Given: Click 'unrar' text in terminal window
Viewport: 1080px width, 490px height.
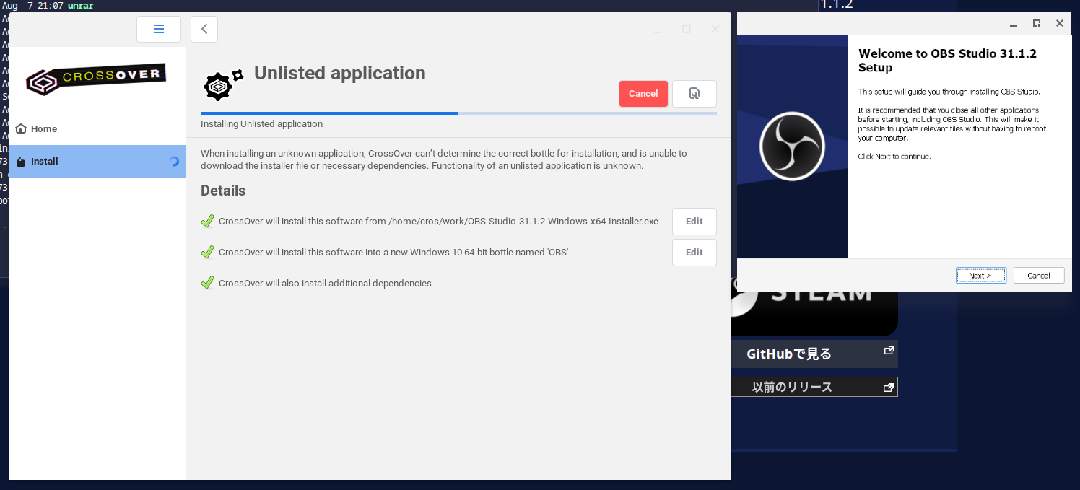Looking at the screenshot, I should coord(80,6).
